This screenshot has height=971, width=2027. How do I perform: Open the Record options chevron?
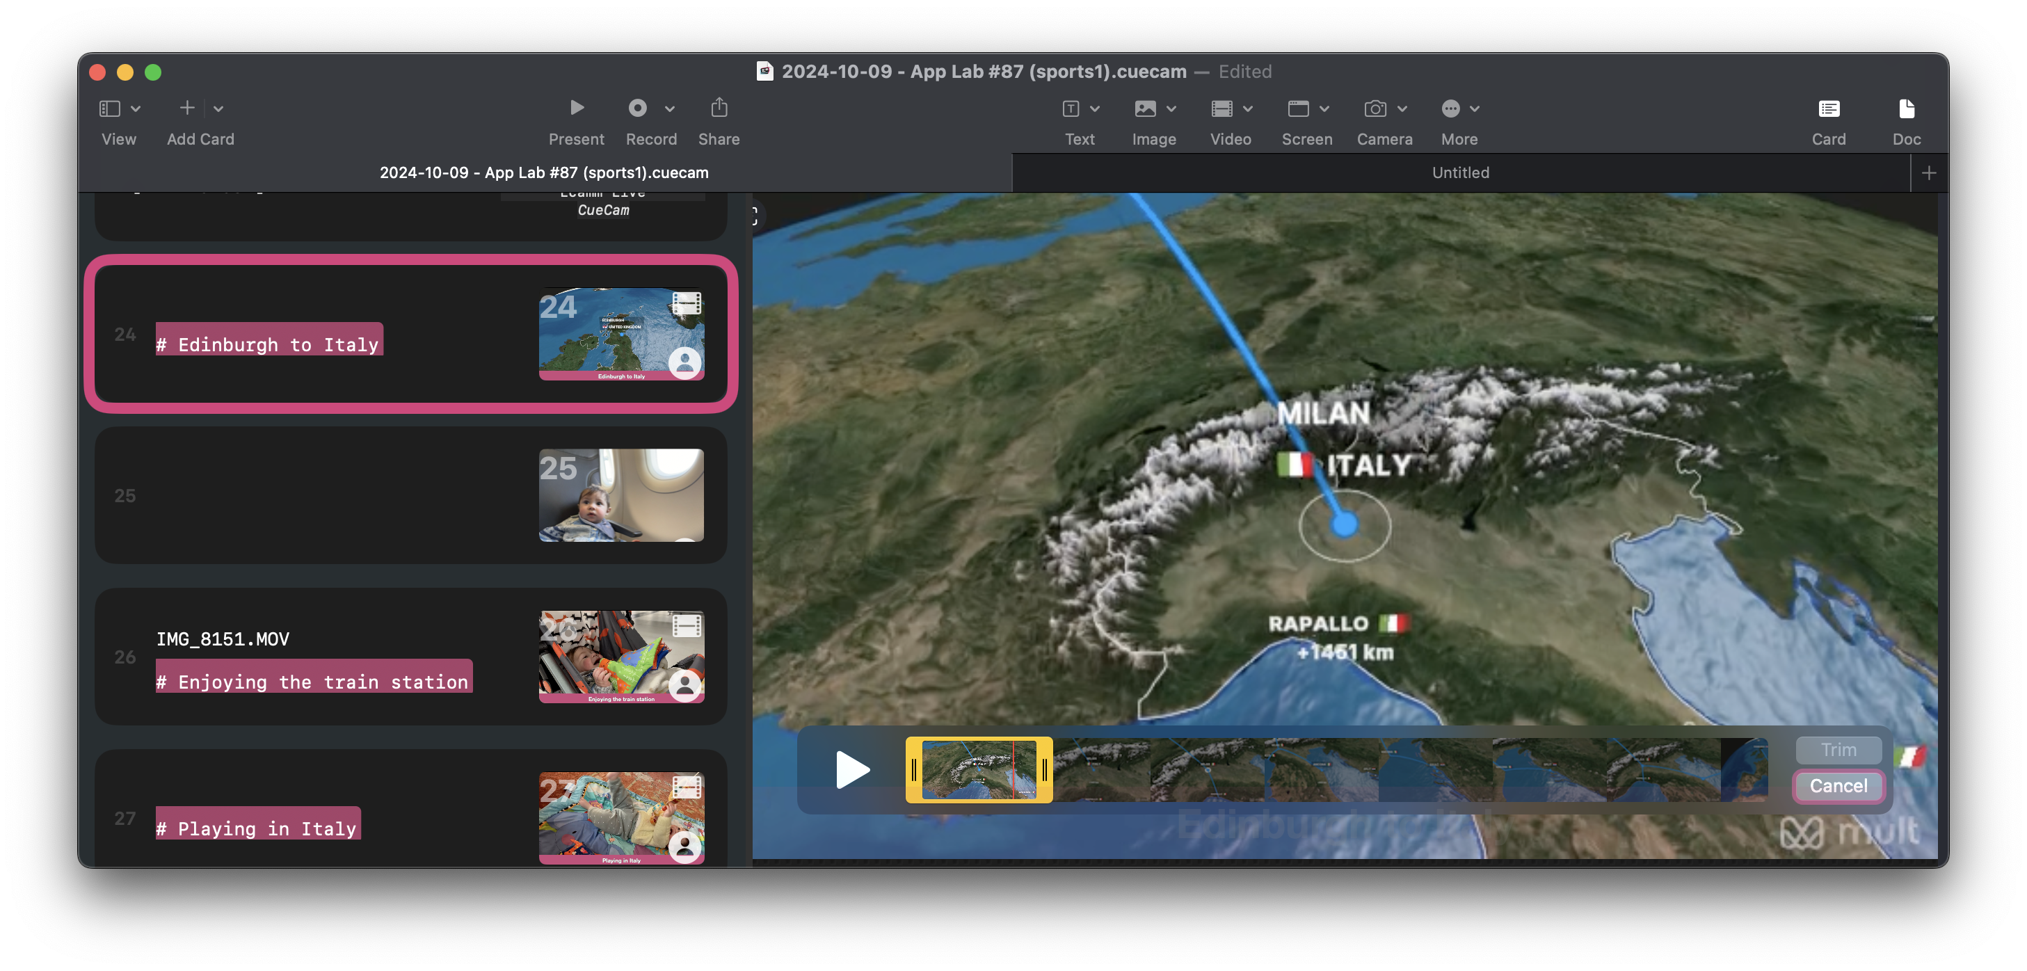point(670,109)
